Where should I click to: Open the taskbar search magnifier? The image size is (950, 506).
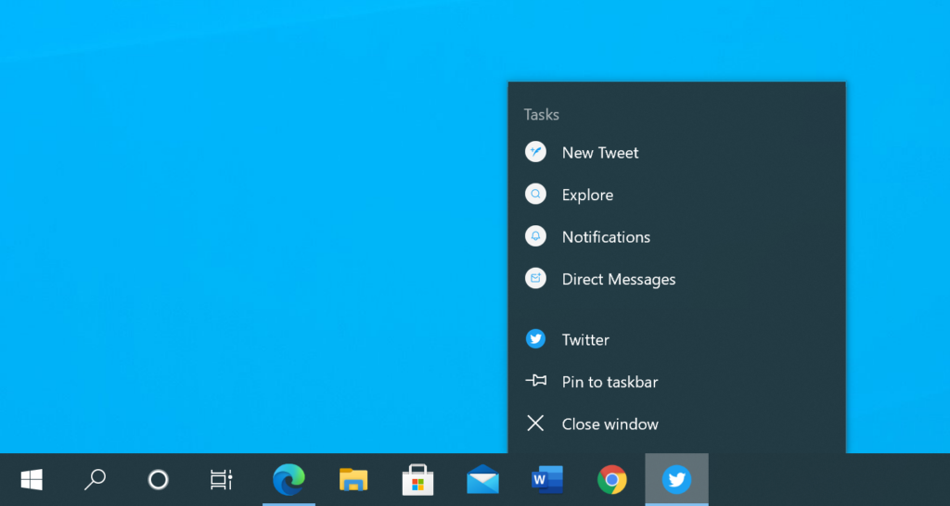coord(95,480)
